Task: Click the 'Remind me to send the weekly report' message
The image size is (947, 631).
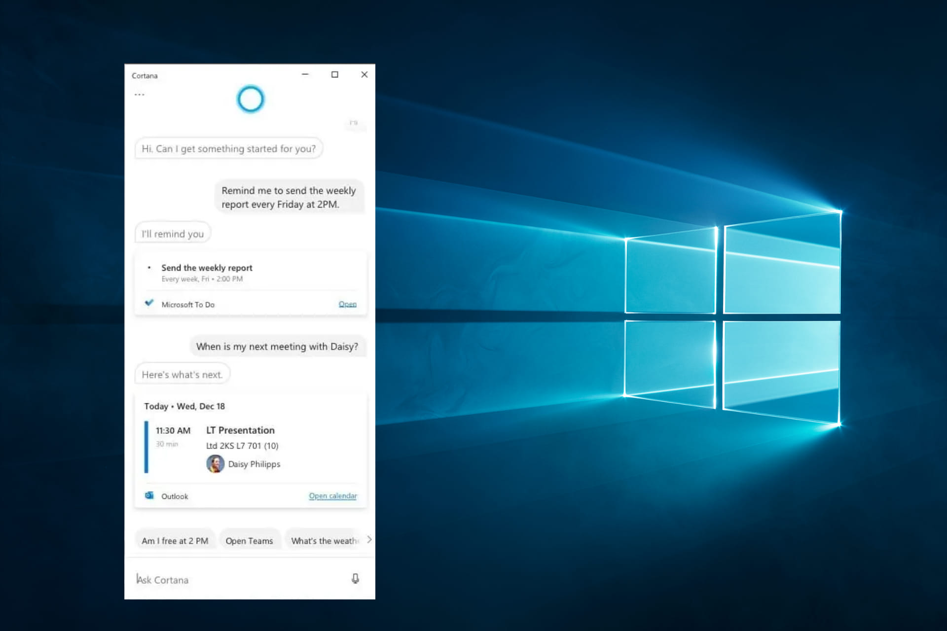Action: (x=289, y=197)
